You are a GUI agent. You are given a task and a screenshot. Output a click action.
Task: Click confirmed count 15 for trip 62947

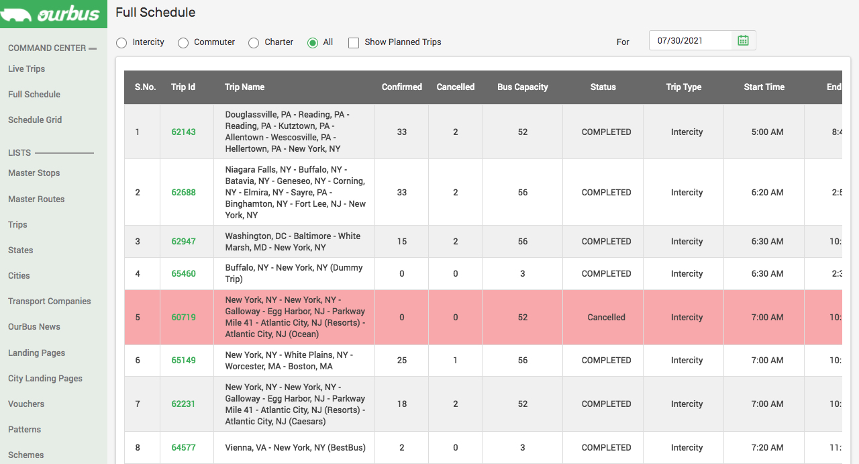402,241
